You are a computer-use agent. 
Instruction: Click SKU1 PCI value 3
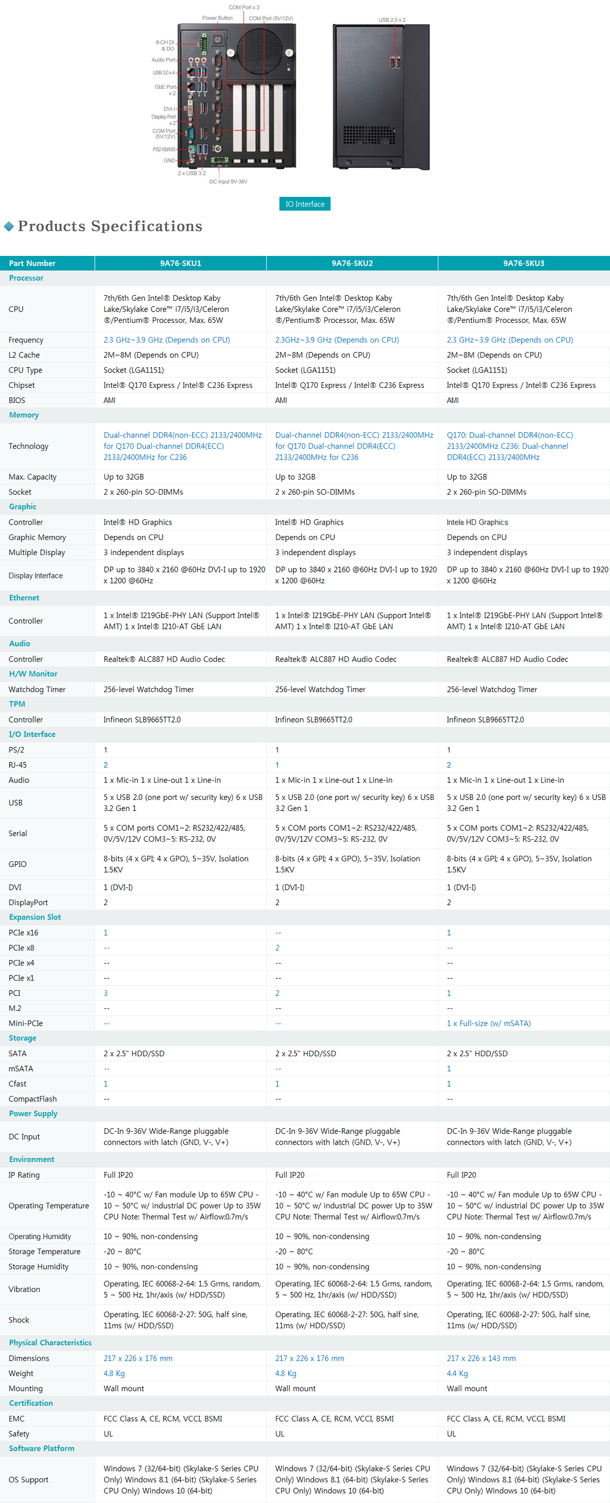pos(106,994)
